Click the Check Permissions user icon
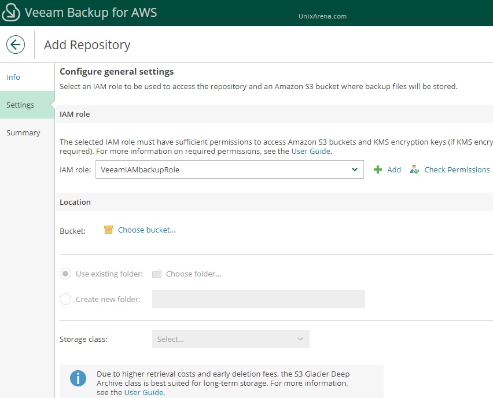This screenshot has height=398, width=493. [414, 169]
